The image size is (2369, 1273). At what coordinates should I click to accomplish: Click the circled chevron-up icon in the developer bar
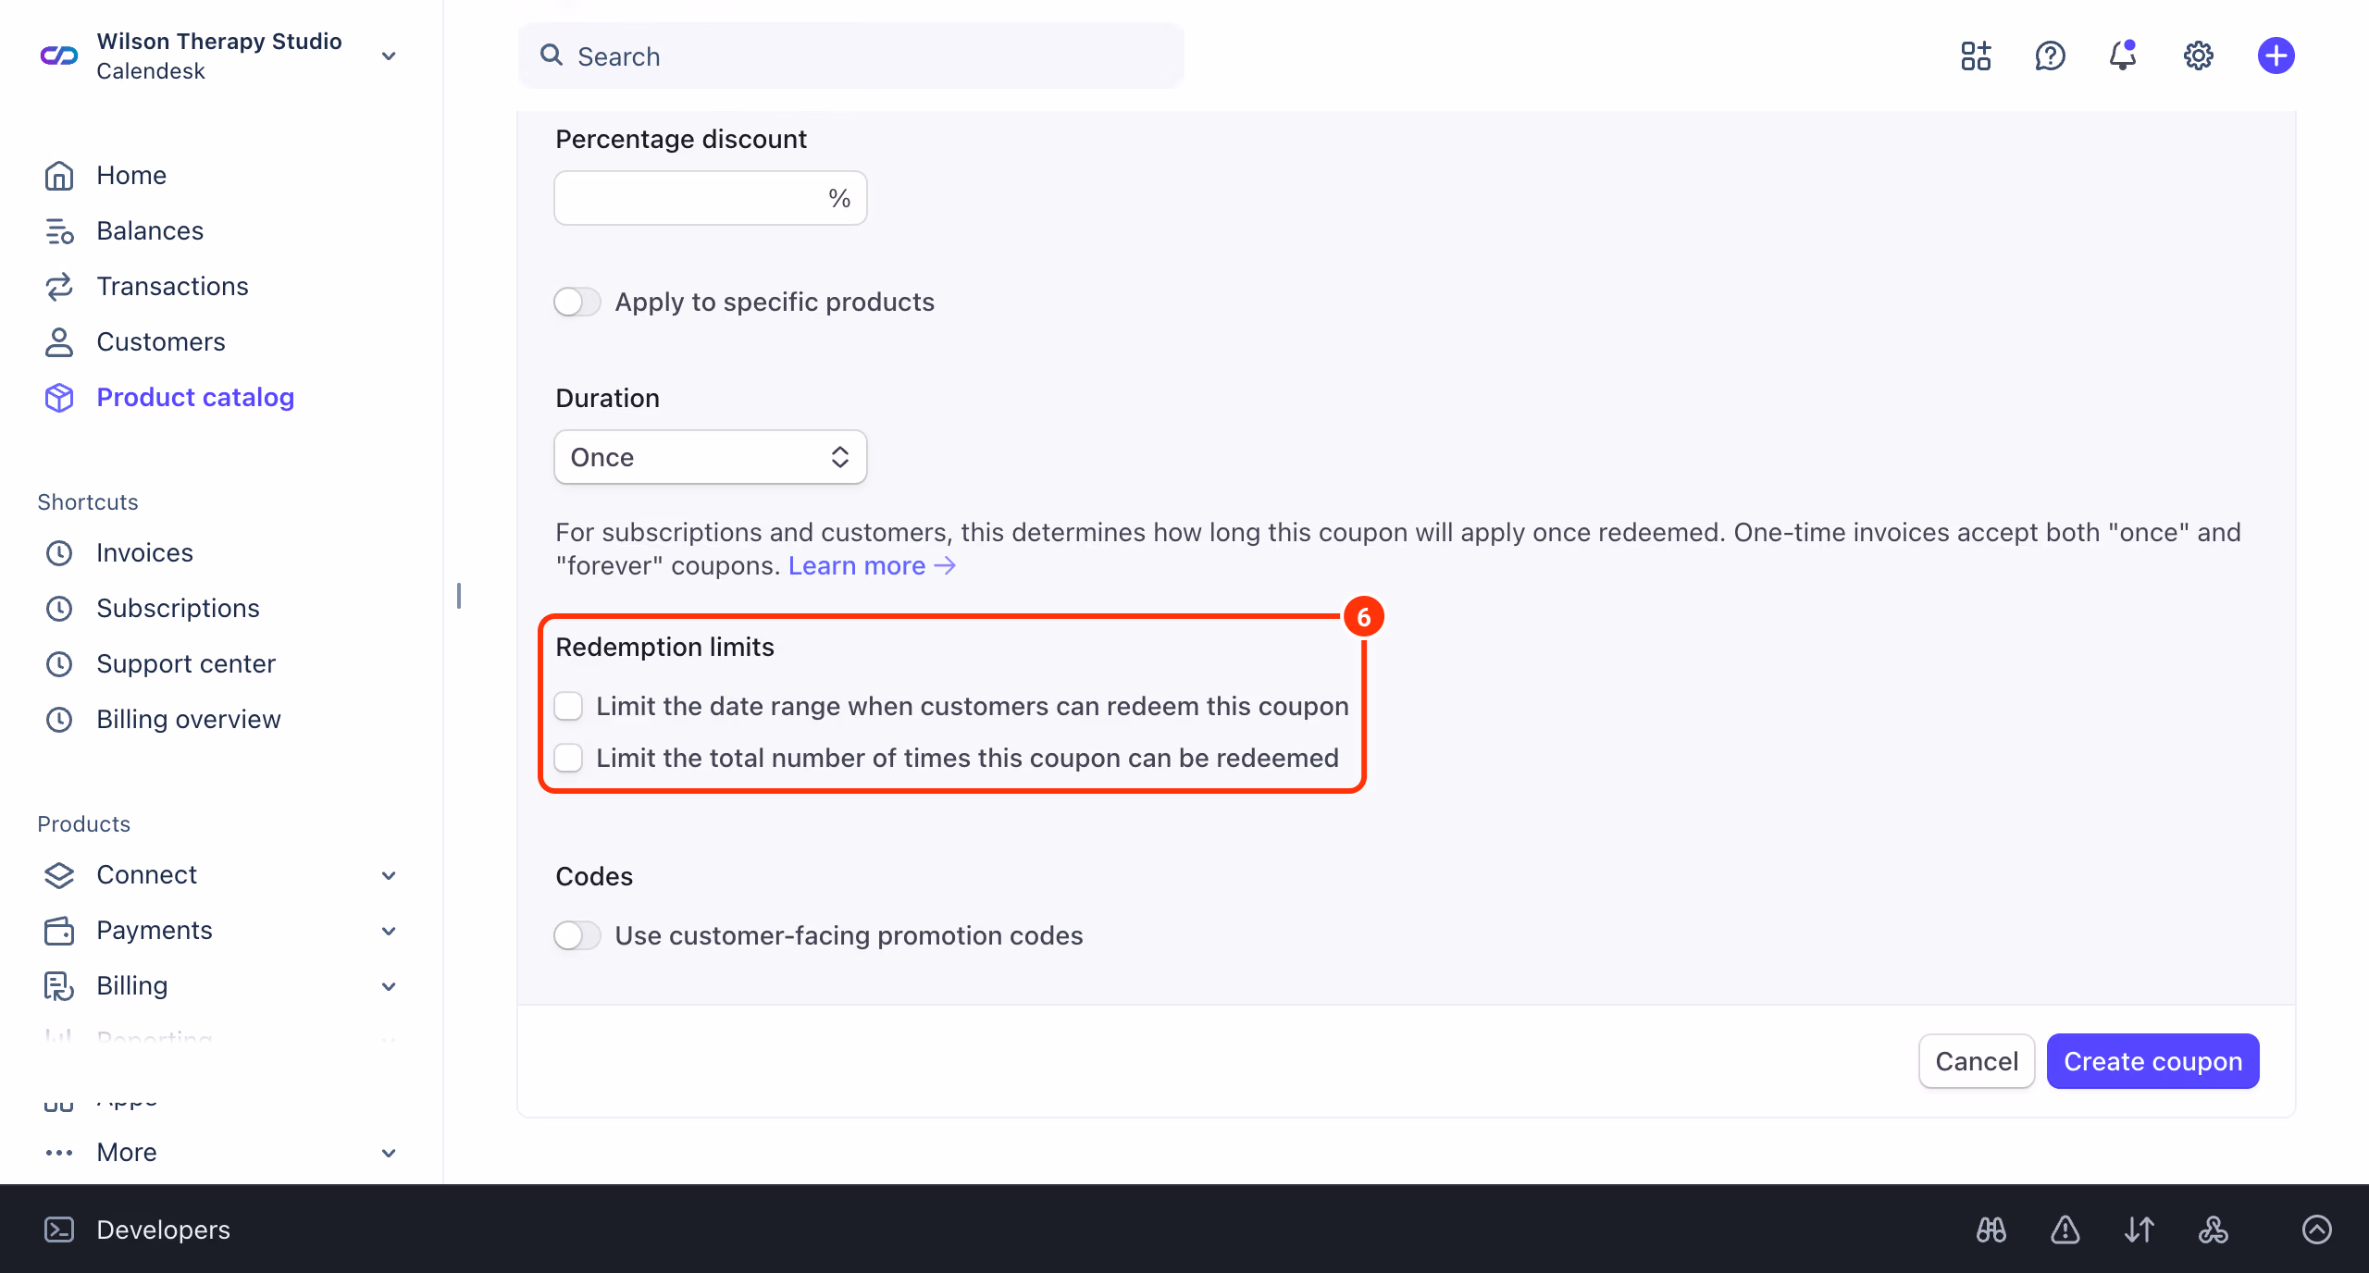point(2317,1230)
